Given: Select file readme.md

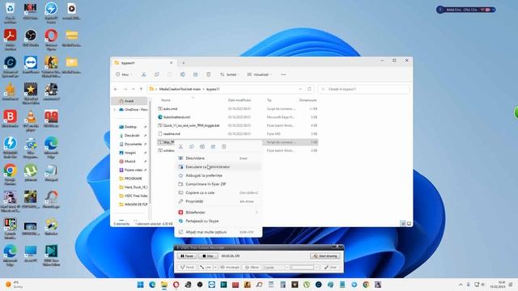Looking at the screenshot, I should pos(172,134).
